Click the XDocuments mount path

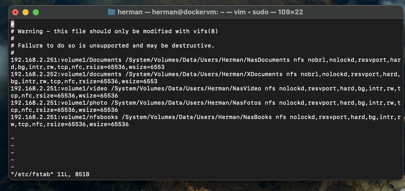tap(204, 74)
